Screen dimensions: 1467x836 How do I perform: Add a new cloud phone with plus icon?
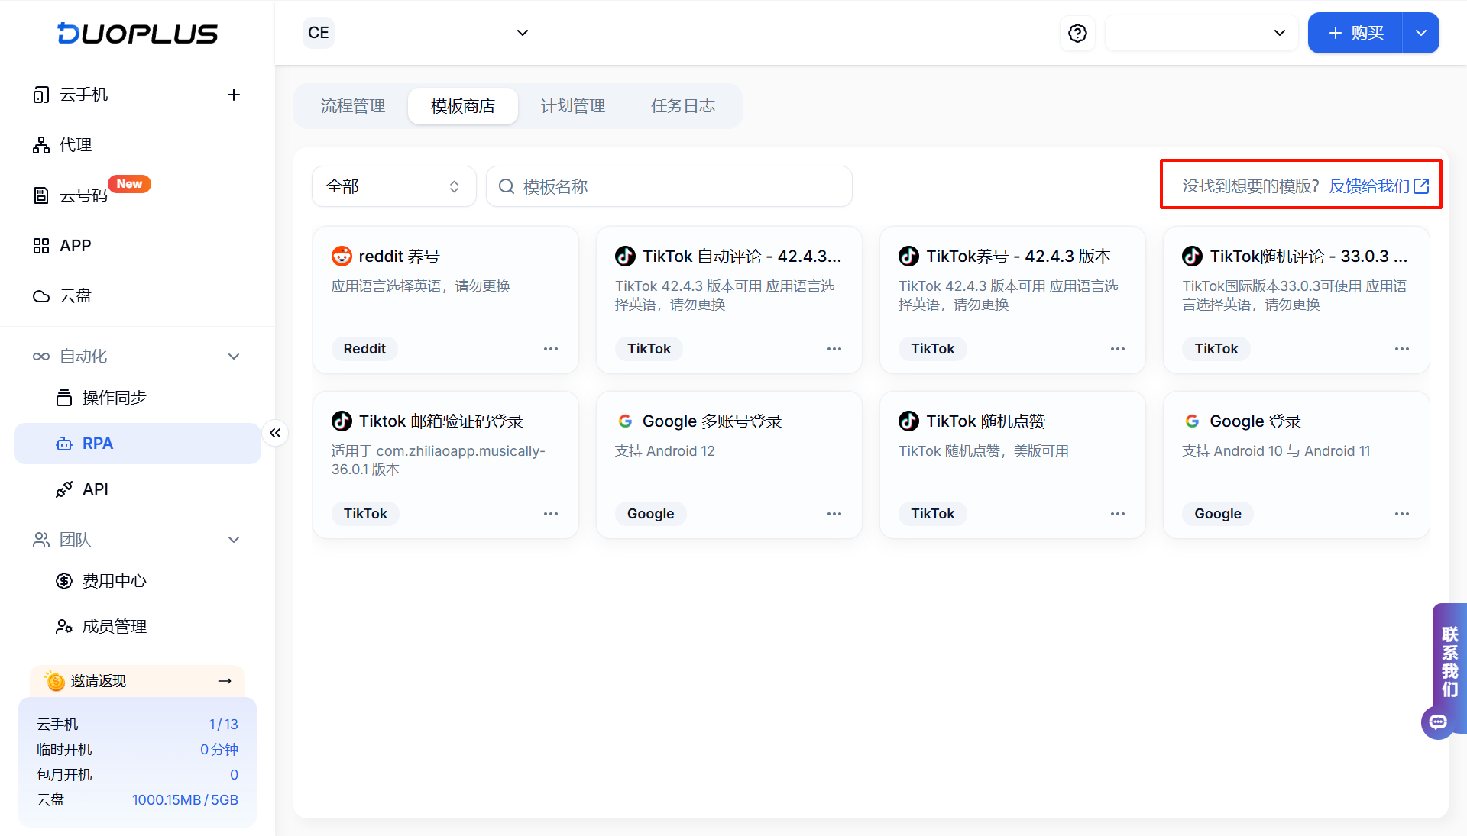tap(234, 95)
